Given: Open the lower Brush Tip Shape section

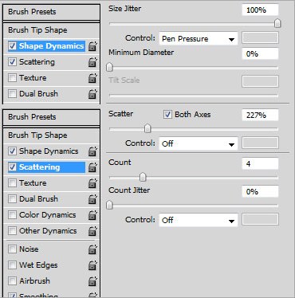Looking at the screenshot, I should click(51, 135).
